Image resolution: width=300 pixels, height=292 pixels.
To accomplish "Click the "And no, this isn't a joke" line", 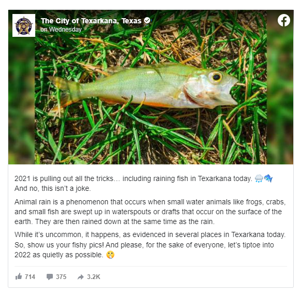I will tap(53, 189).
